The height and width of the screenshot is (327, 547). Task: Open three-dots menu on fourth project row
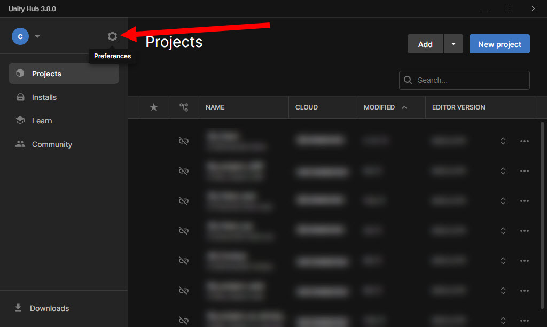(525, 231)
